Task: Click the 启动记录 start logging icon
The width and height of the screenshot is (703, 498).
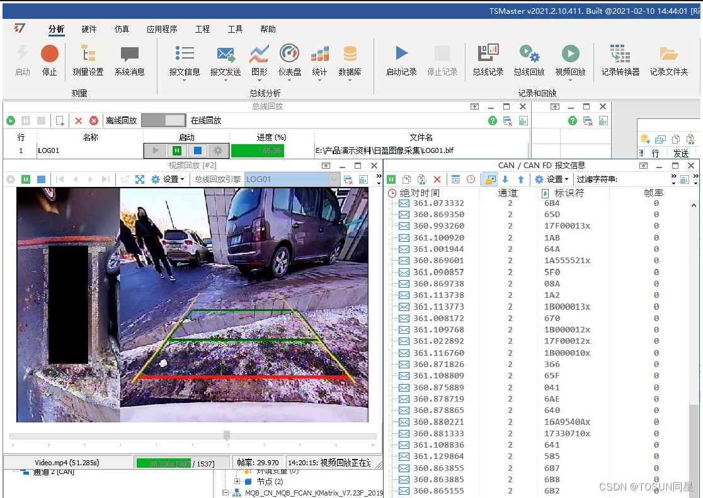Action: point(402,54)
